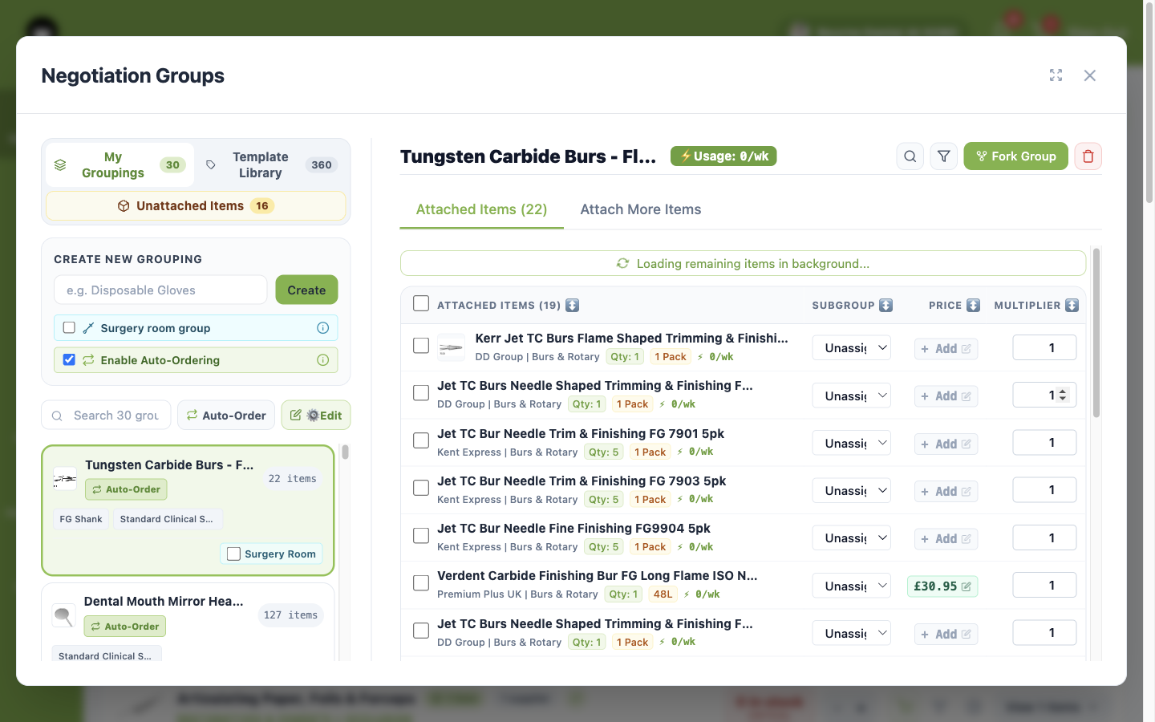Sort by Subgroup column icon
The width and height of the screenshot is (1155, 722).
click(x=885, y=305)
